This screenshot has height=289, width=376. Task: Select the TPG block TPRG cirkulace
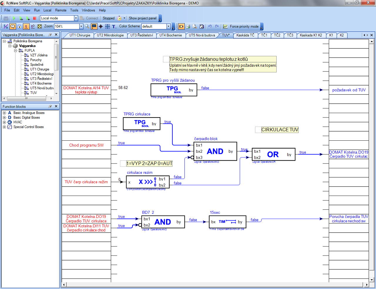(x=142, y=124)
